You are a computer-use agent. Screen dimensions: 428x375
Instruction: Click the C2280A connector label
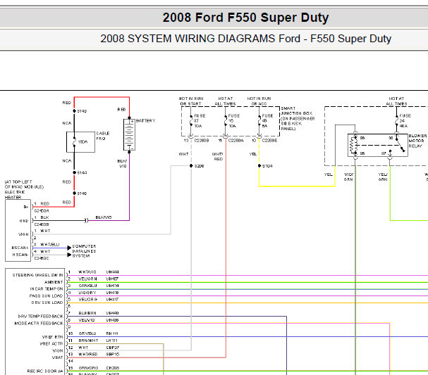click(236, 141)
